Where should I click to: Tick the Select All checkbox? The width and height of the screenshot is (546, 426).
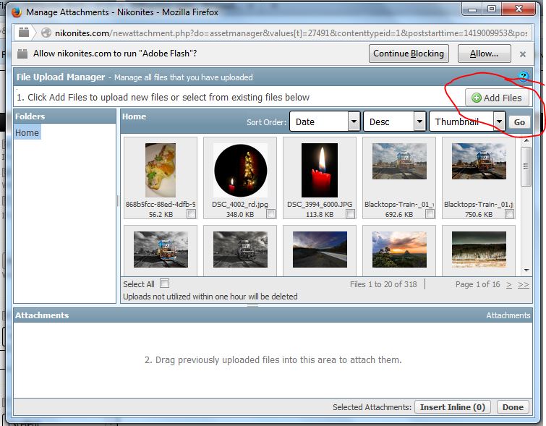[x=165, y=284]
